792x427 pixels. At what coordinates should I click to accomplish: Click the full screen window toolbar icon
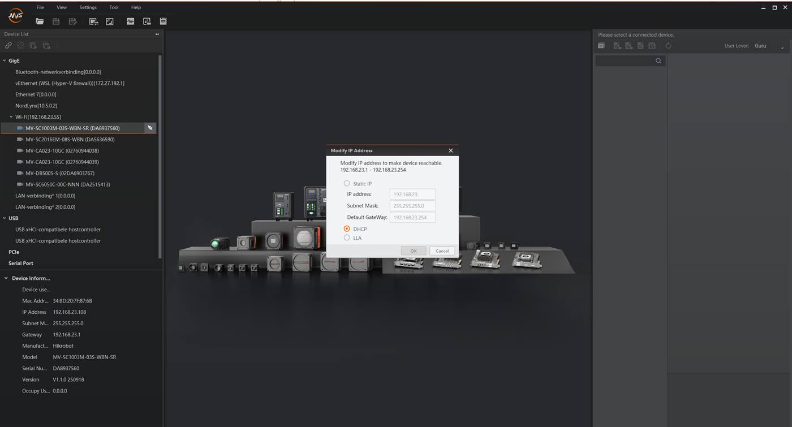click(x=110, y=21)
